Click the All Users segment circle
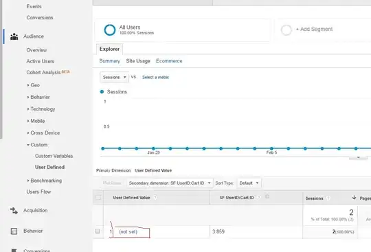Viewport: 371px width, 252px height. coord(110,30)
